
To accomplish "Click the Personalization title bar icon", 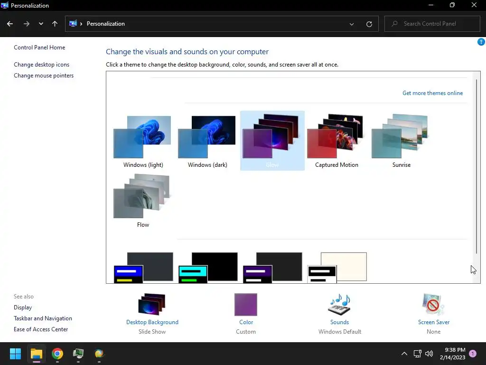I will [5, 5].
